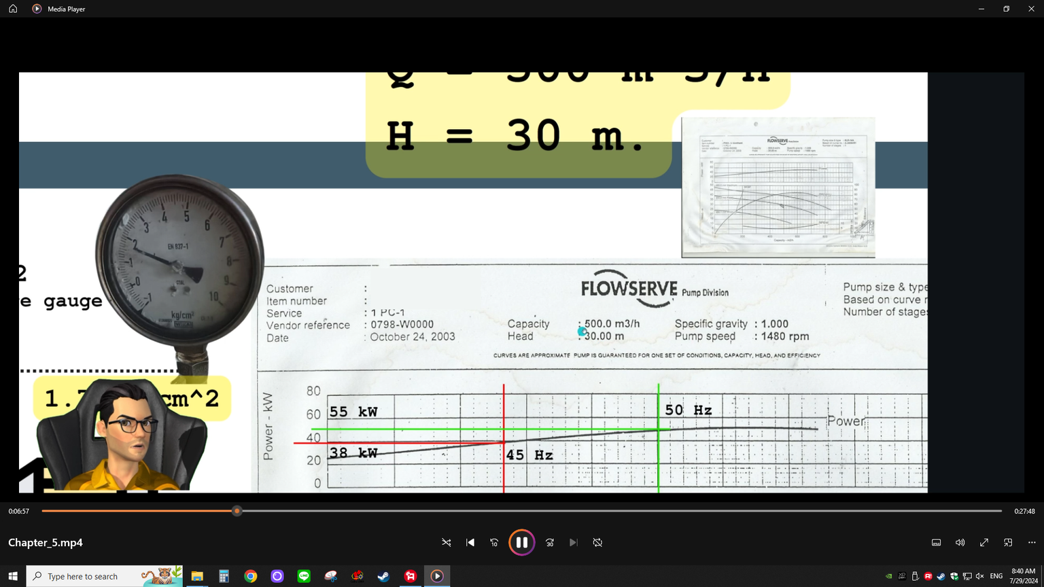Click the taskbar search box
Screen dimensions: 1044x587
88,576
